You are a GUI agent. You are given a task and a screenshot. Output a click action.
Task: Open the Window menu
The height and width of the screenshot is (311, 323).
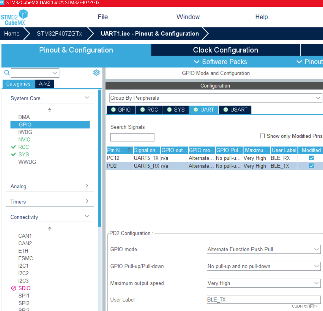click(188, 17)
